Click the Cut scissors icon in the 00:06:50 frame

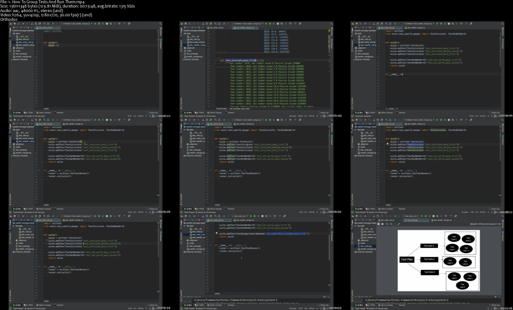[203, 120]
